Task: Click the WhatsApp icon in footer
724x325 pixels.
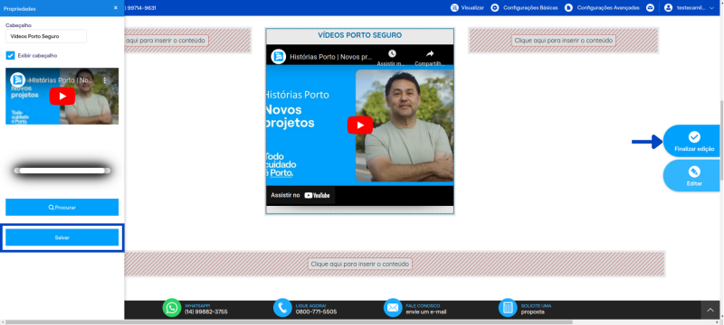Action: coord(172,308)
